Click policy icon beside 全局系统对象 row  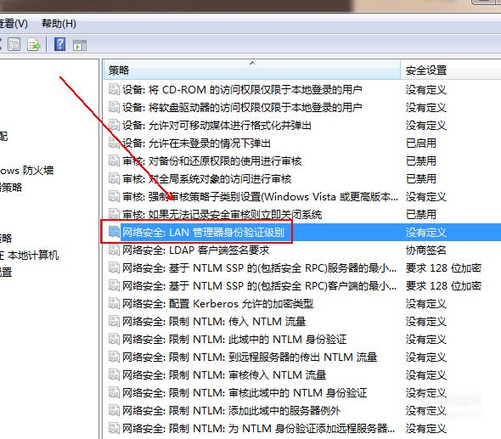(114, 178)
